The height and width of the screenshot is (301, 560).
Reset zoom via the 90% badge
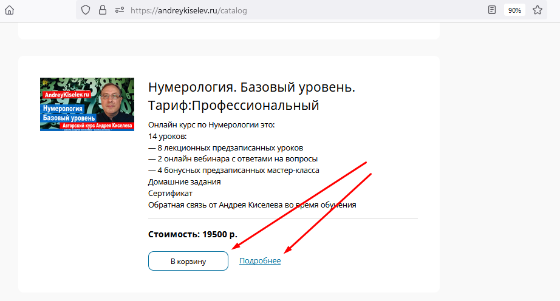coord(514,10)
